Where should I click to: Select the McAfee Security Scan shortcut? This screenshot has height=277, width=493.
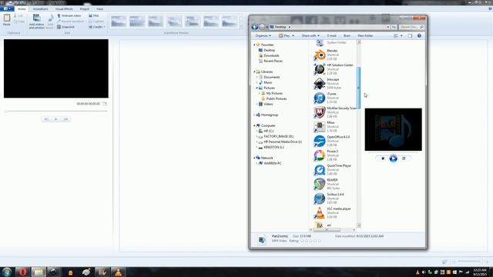pyautogui.click(x=335, y=112)
